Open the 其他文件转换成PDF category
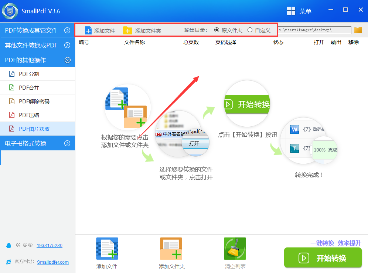 pos(38,45)
